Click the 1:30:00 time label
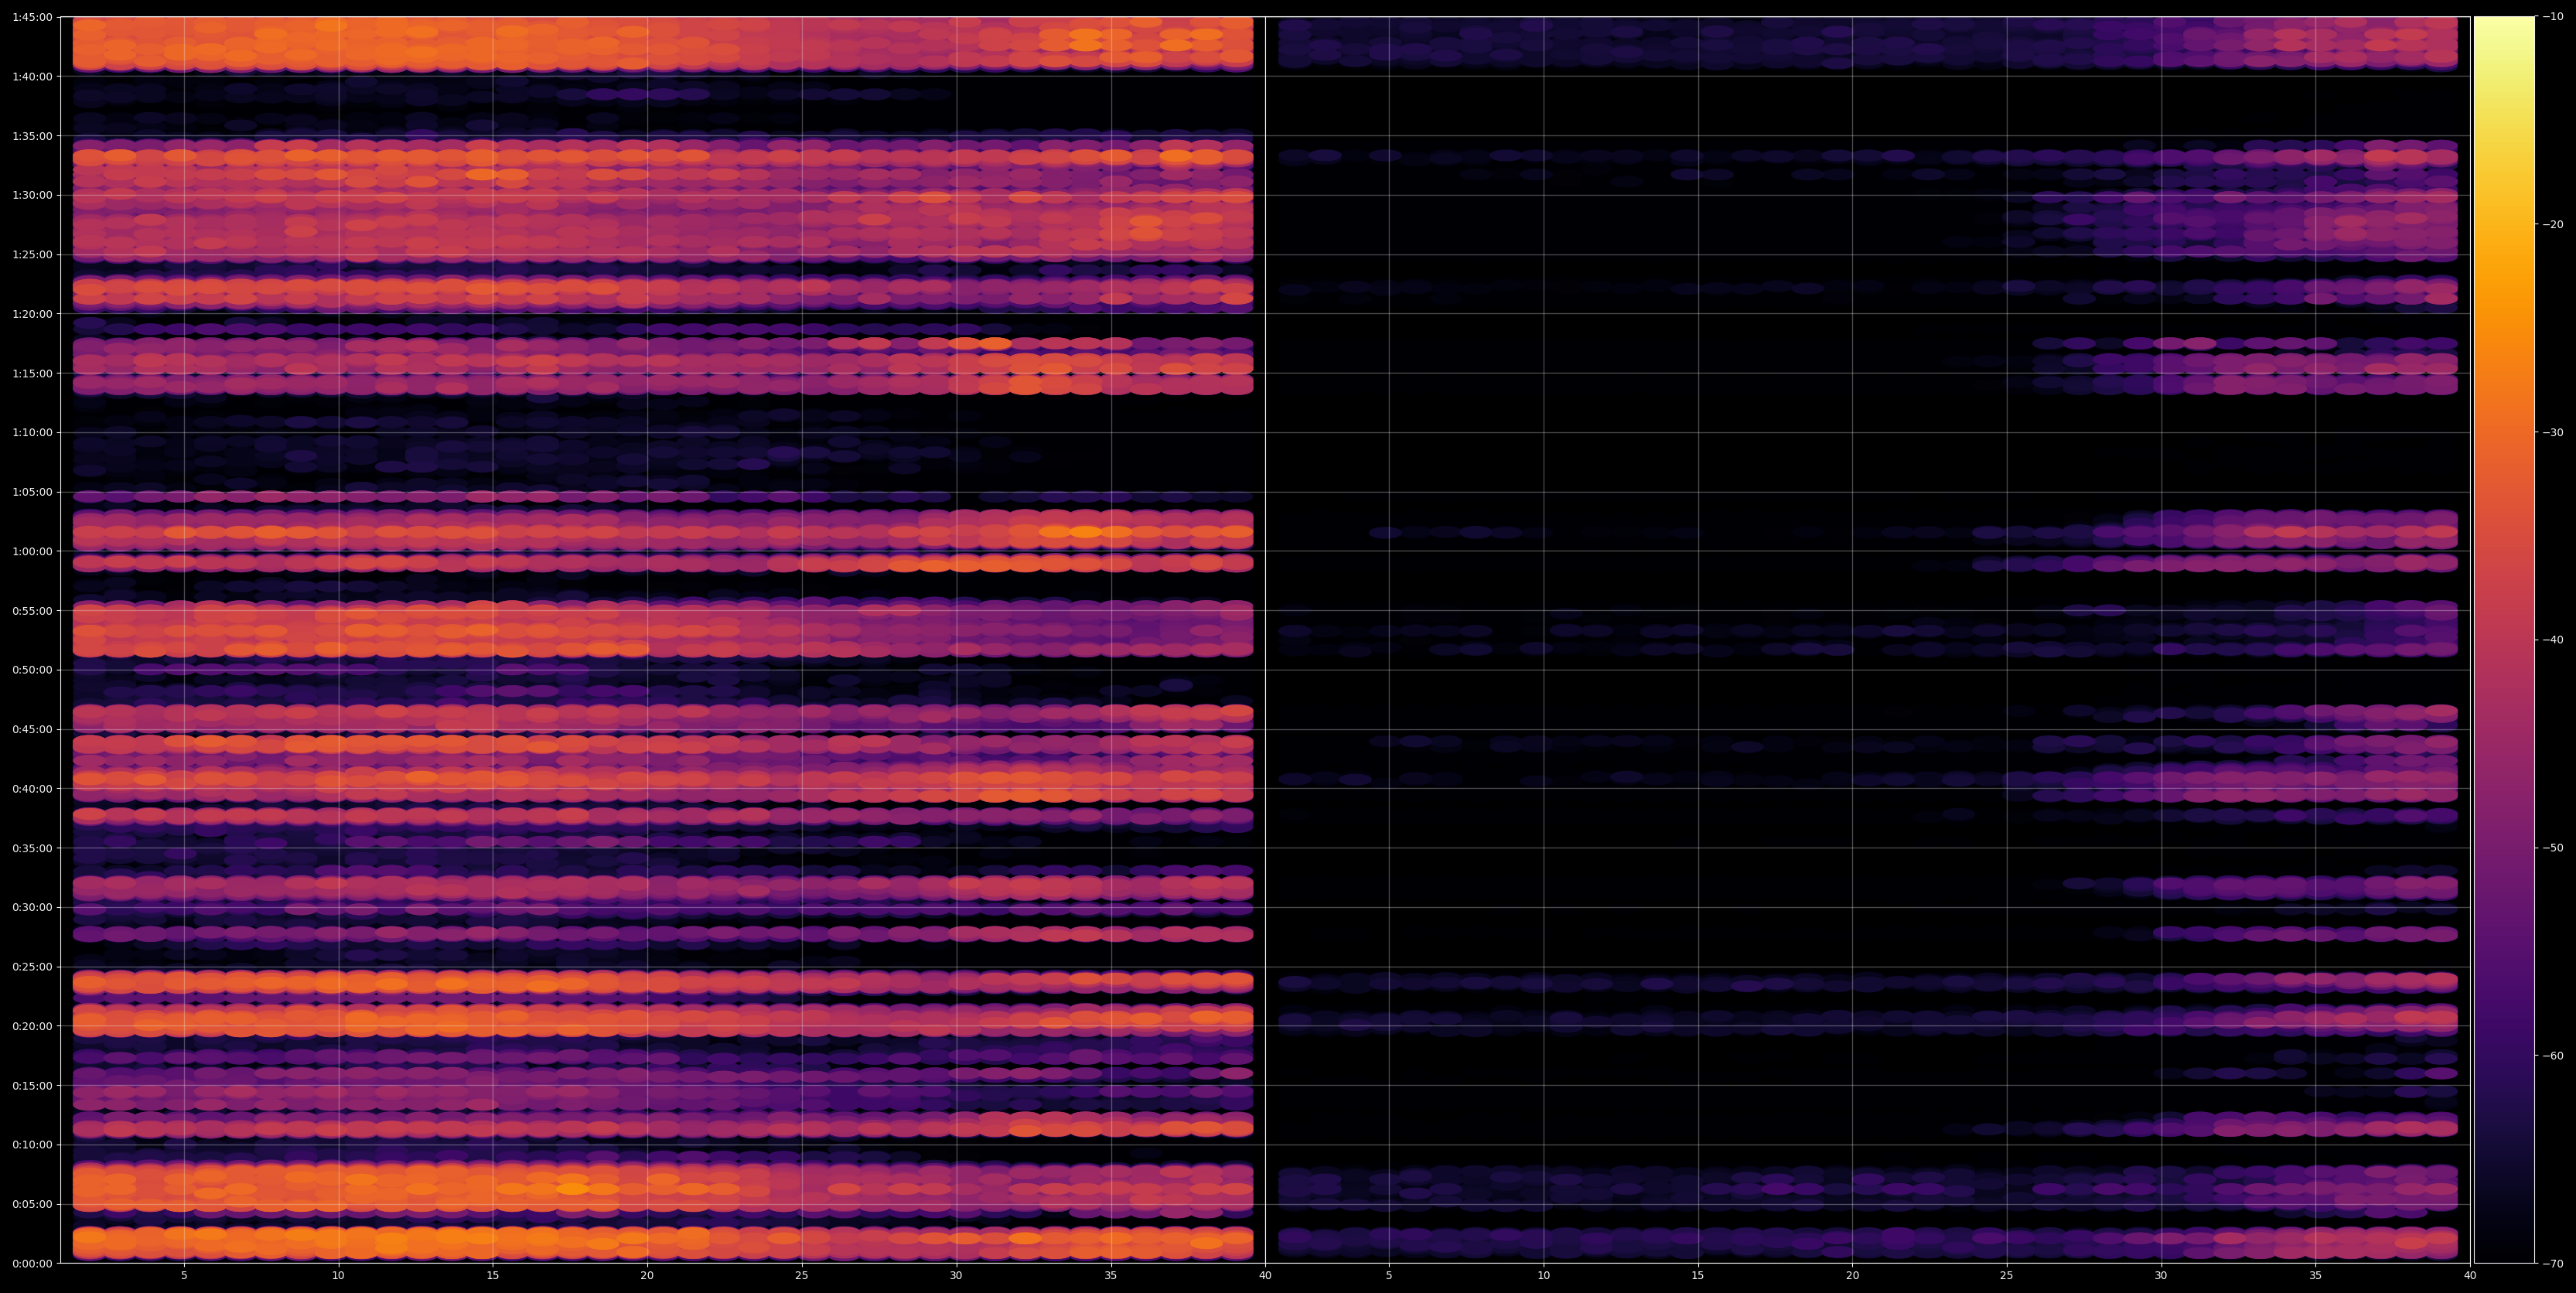This screenshot has width=2576, height=1293. [32, 195]
